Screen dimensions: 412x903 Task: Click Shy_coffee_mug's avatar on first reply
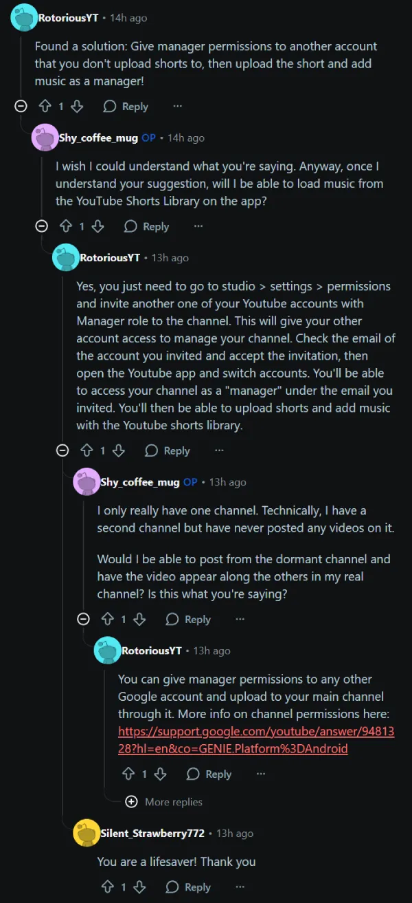click(45, 138)
